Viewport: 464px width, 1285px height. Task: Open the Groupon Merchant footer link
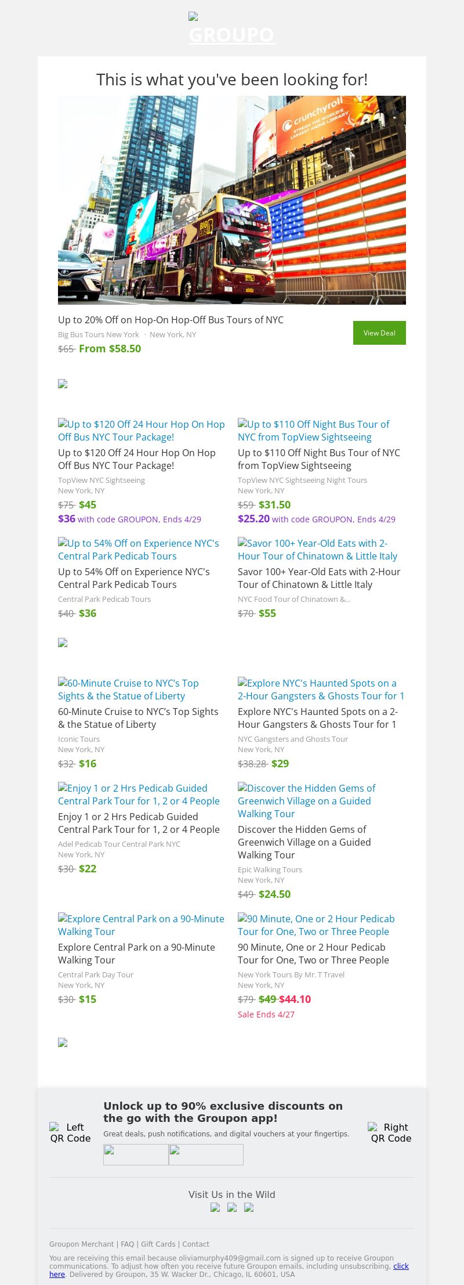[81, 1244]
